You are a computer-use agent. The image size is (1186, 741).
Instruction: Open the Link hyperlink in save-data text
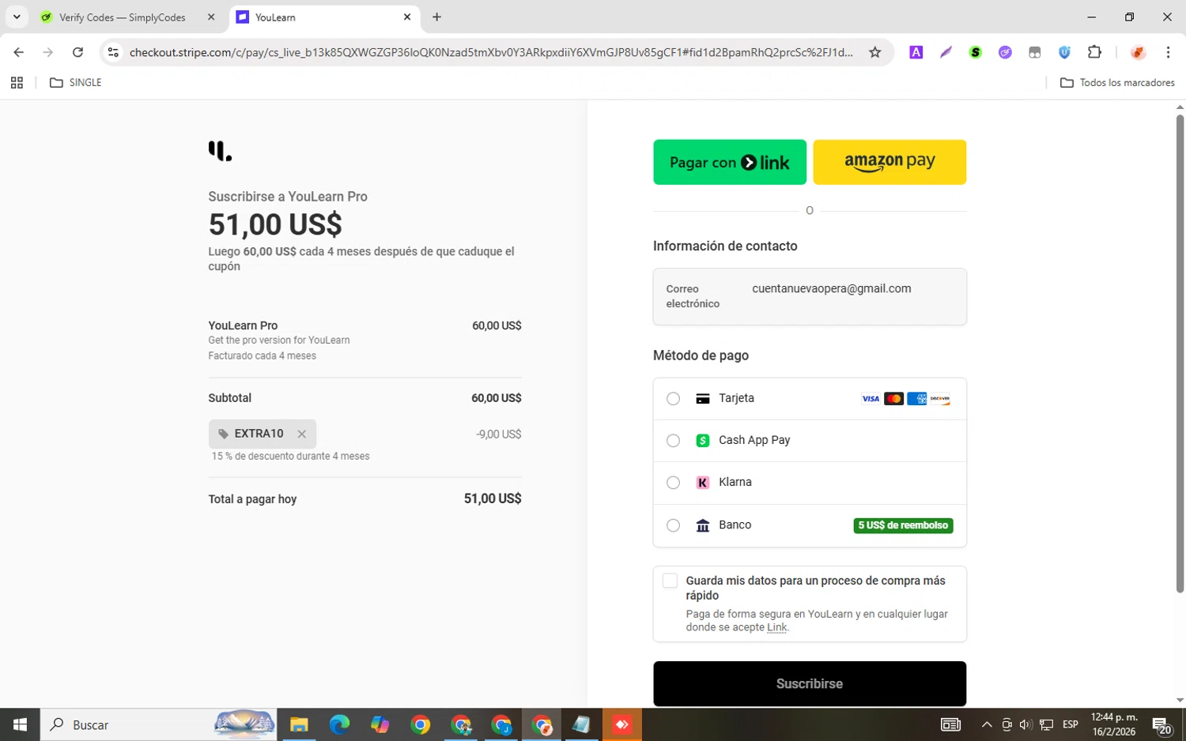tap(776, 627)
